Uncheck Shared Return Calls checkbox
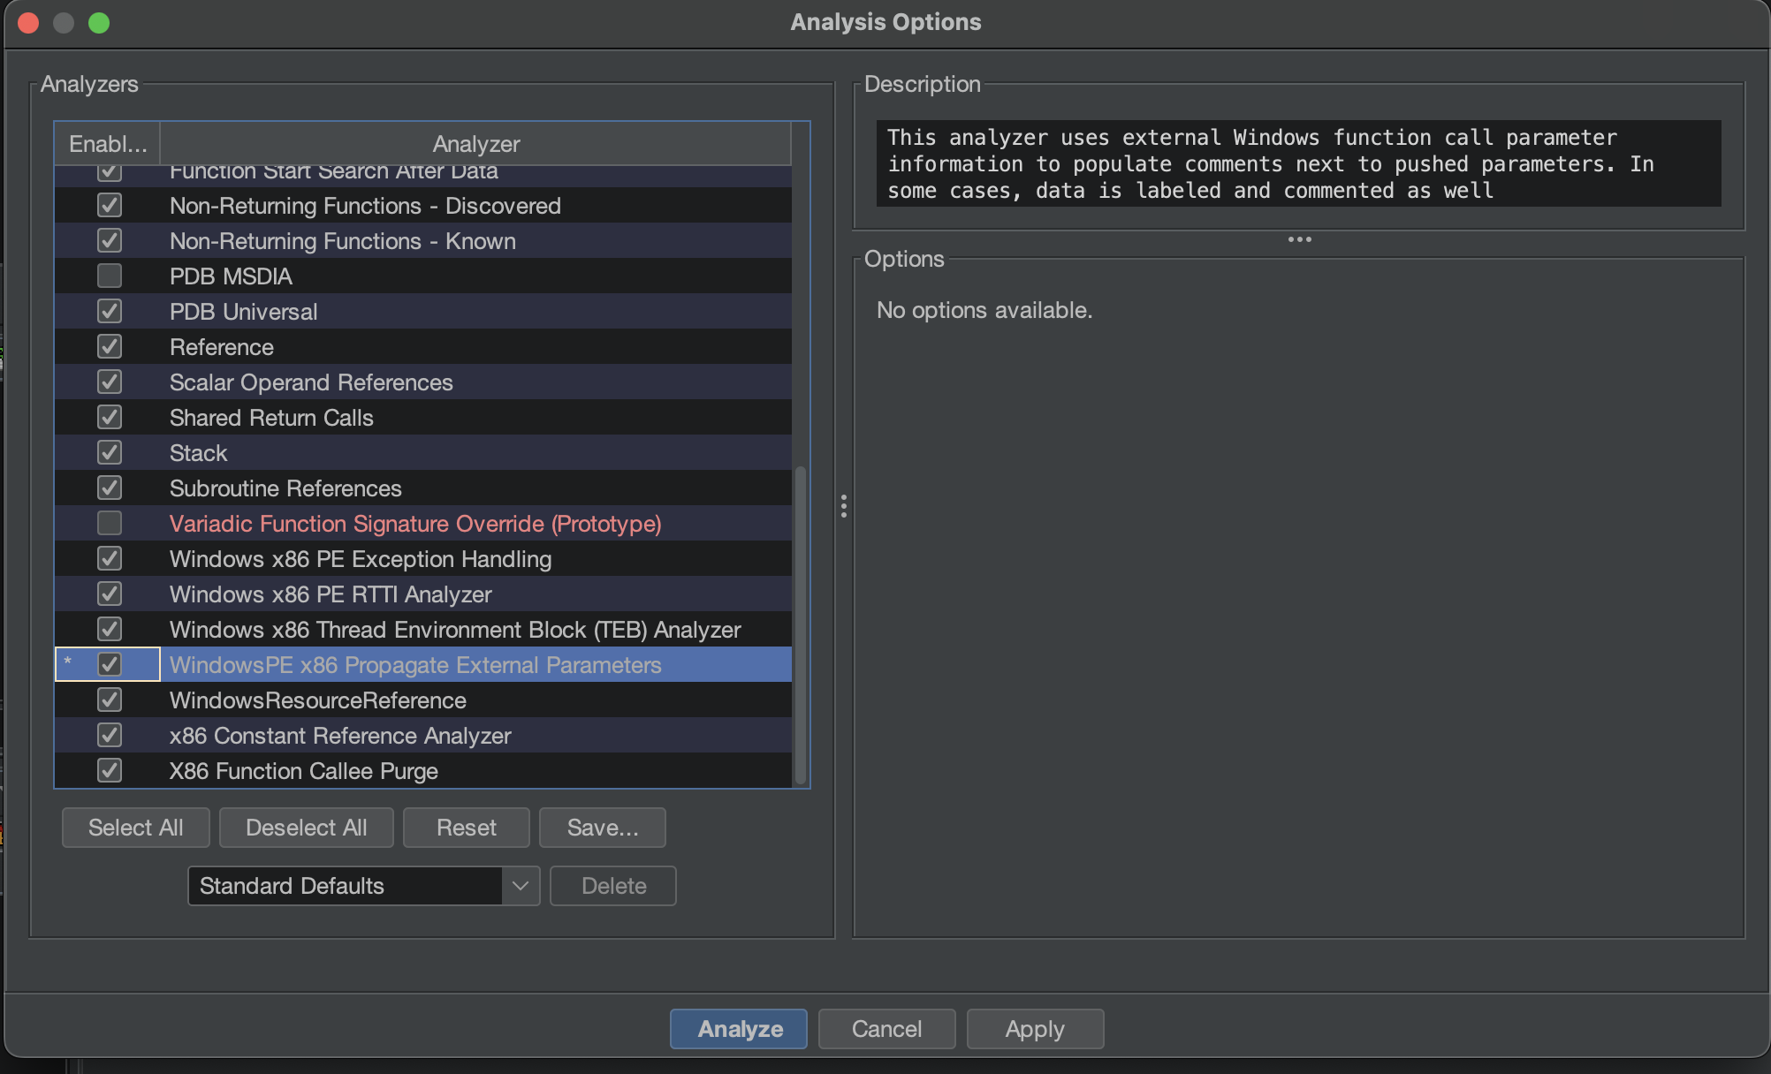Image resolution: width=1771 pixels, height=1074 pixels. tap(110, 418)
